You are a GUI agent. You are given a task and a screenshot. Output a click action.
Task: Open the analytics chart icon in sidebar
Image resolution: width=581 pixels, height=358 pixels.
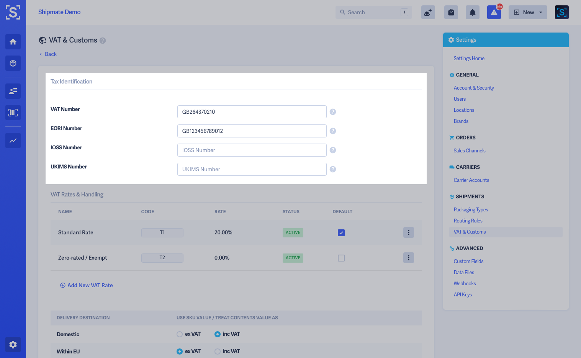(13, 141)
